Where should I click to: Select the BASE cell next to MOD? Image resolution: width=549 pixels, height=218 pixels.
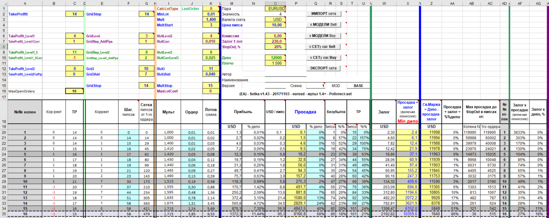[x=358, y=86]
